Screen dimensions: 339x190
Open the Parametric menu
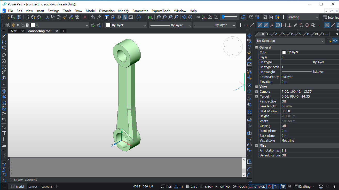tap(140, 11)
